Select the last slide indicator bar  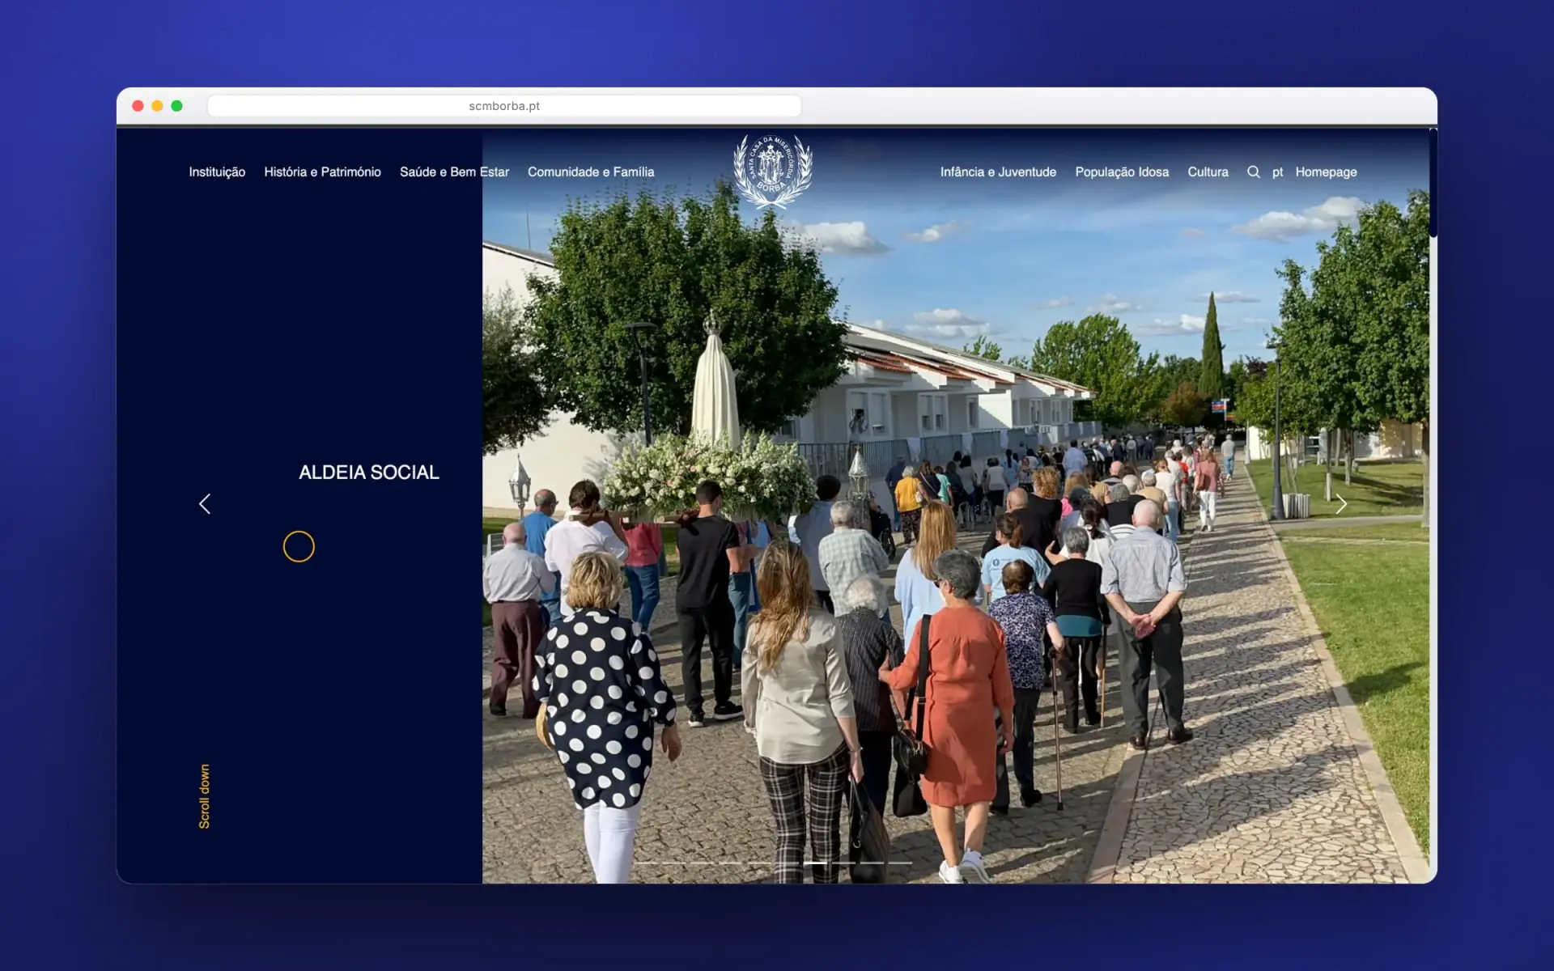click(900, 863)
